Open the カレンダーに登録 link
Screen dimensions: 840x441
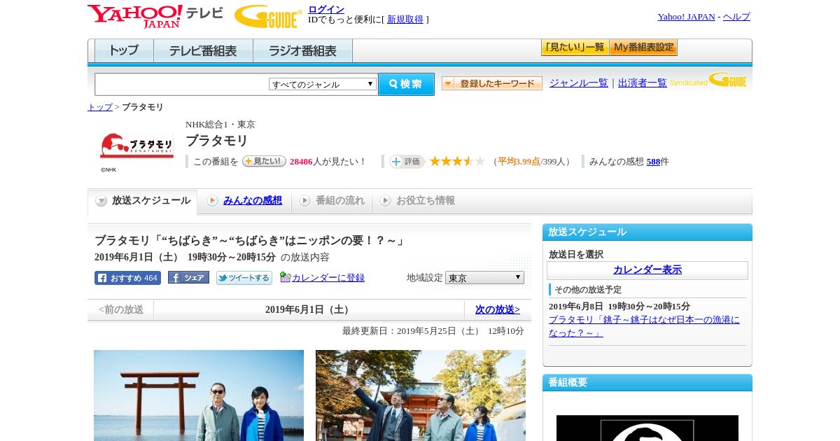(x=328, y=278)
